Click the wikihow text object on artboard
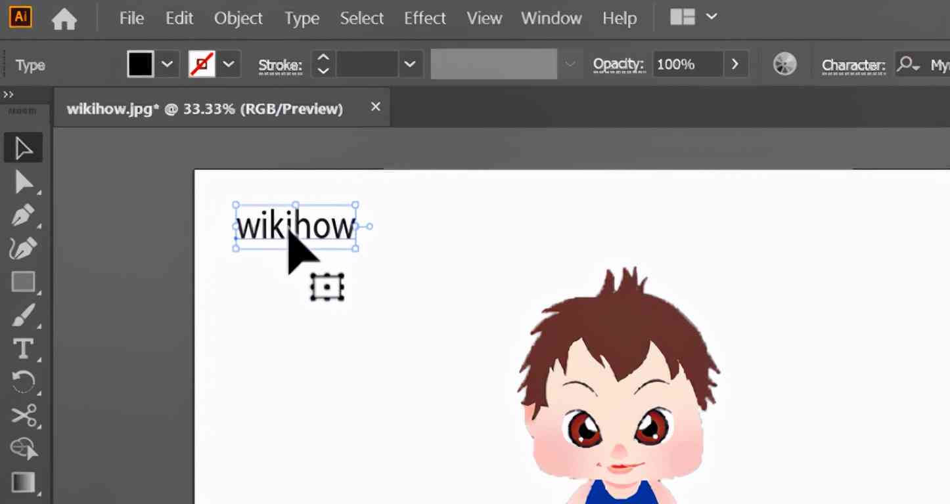The width and height of the screenshot is (950, 504). tap(296, 227)
